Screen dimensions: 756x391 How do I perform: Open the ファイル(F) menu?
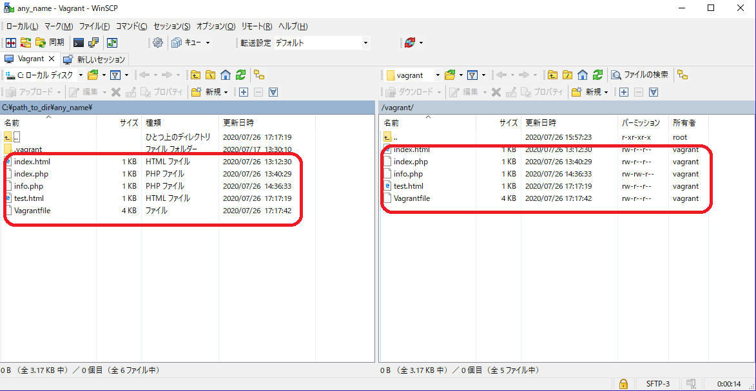(95, 26)
